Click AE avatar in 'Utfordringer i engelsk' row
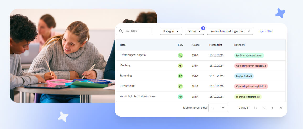Image resolution: width=303 pixels, height=129 pixels. click(x=180, y=56)
